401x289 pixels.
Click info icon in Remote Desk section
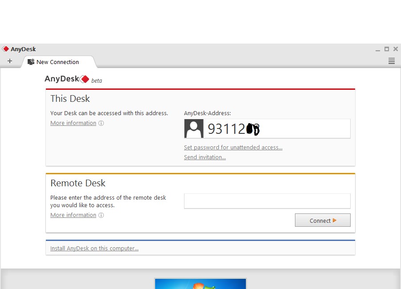[x=101, y=215]
